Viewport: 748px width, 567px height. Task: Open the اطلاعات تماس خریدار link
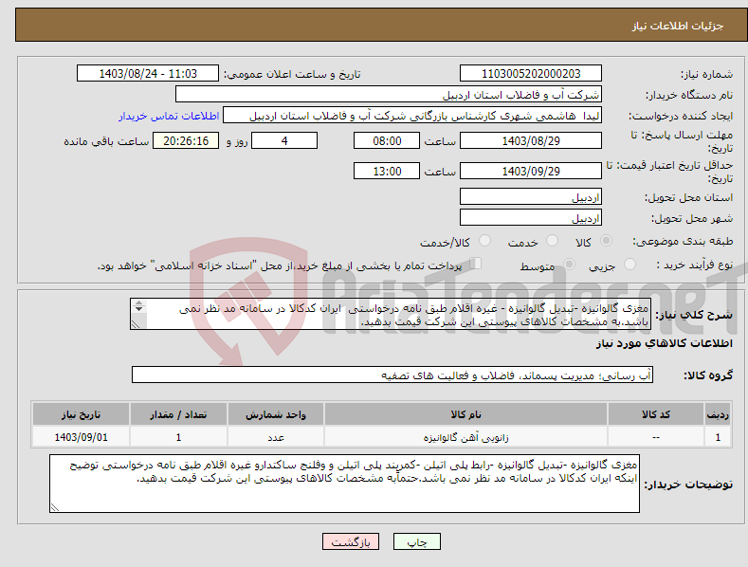click(169, 116)
